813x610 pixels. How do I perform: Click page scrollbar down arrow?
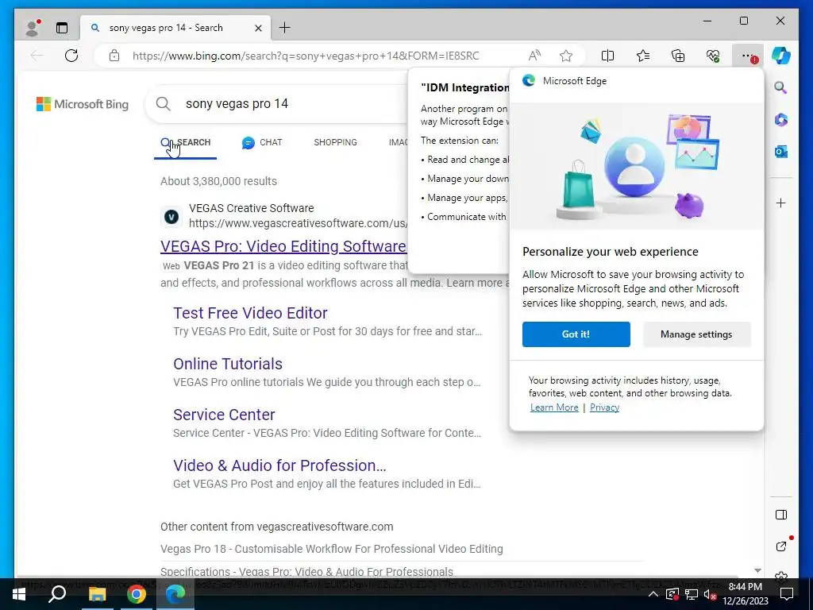[757, 570]
